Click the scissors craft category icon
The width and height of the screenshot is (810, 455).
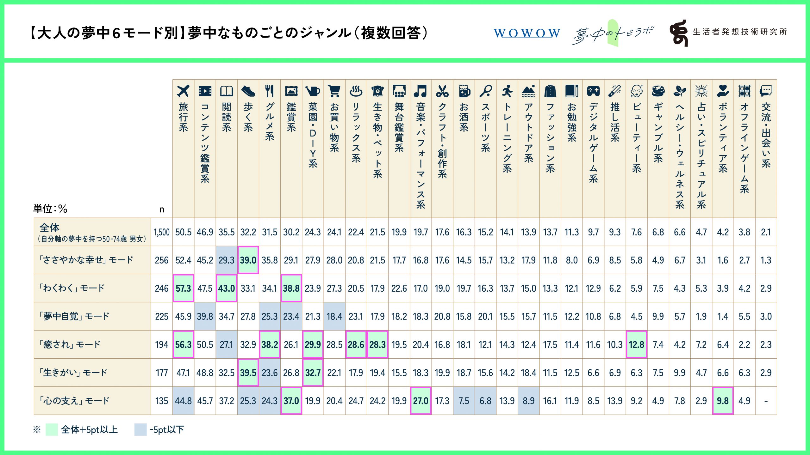pyautogui.click(x=442, y=91)
